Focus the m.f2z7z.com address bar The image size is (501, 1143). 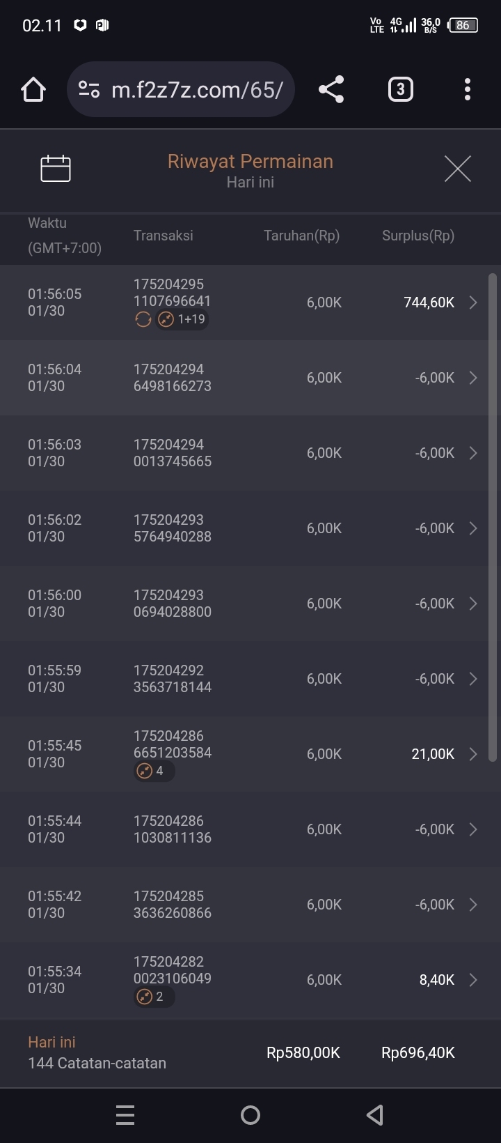pos(197,89)
